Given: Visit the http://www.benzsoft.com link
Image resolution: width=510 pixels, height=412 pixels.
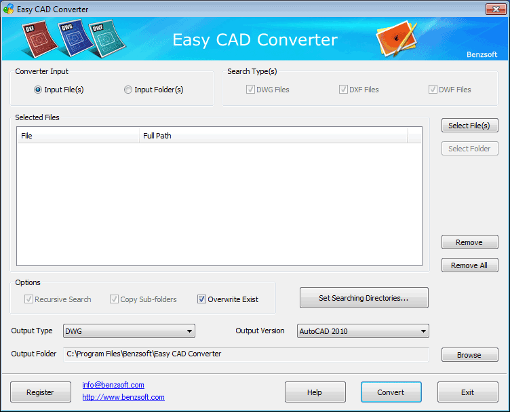Looking at the screenshot, I should 123,397.
